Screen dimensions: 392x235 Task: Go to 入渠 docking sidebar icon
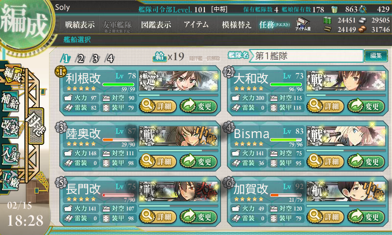click(x=10, y=155)
